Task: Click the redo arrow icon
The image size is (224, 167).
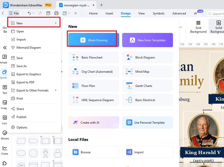Action: pos(40,13)
